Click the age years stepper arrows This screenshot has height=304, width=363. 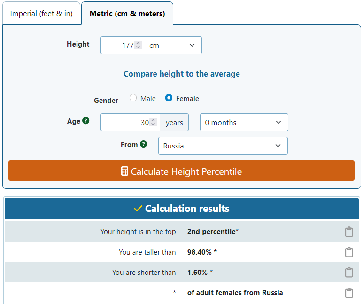click(x=153, y=122)
